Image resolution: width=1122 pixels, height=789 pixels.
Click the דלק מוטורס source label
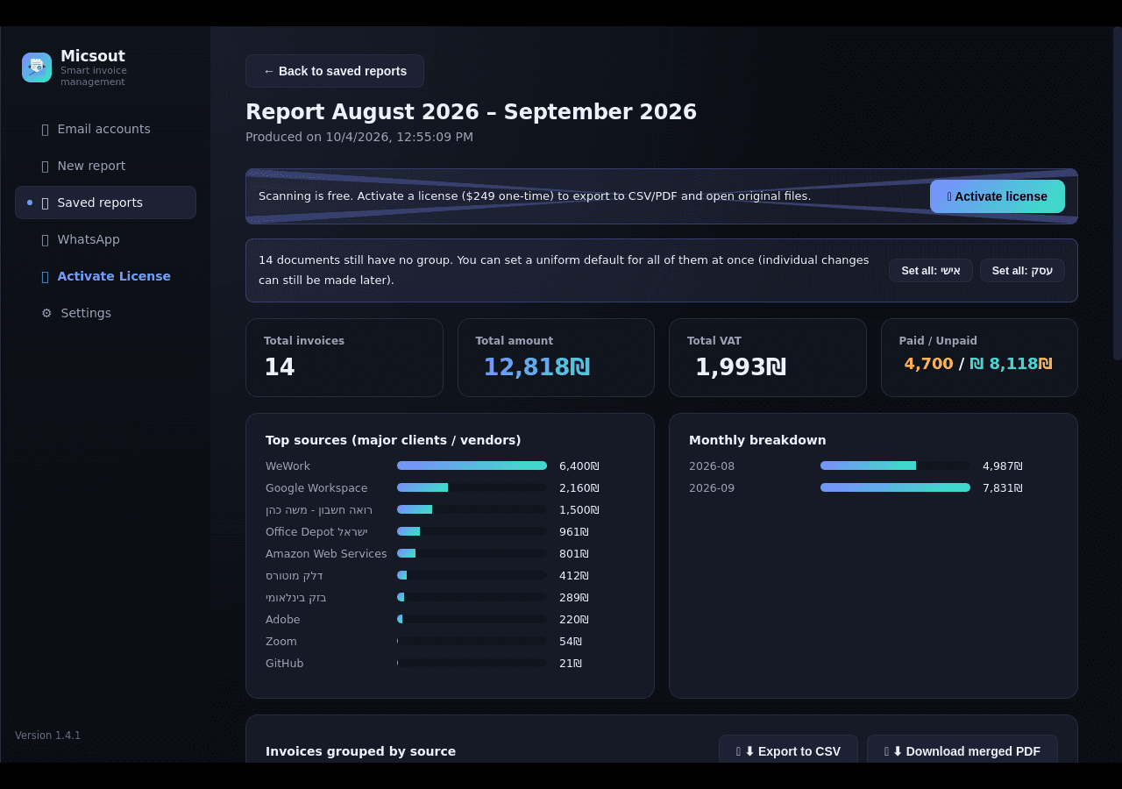click(x=295, y=576)
